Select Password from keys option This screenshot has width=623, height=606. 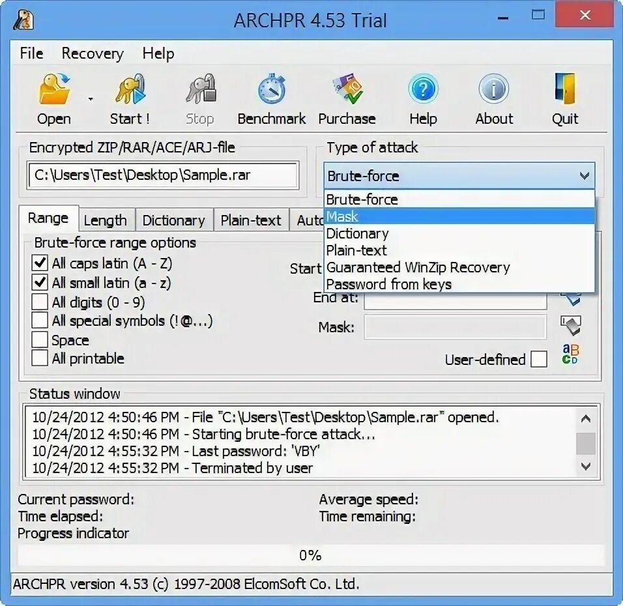point(459,285)
